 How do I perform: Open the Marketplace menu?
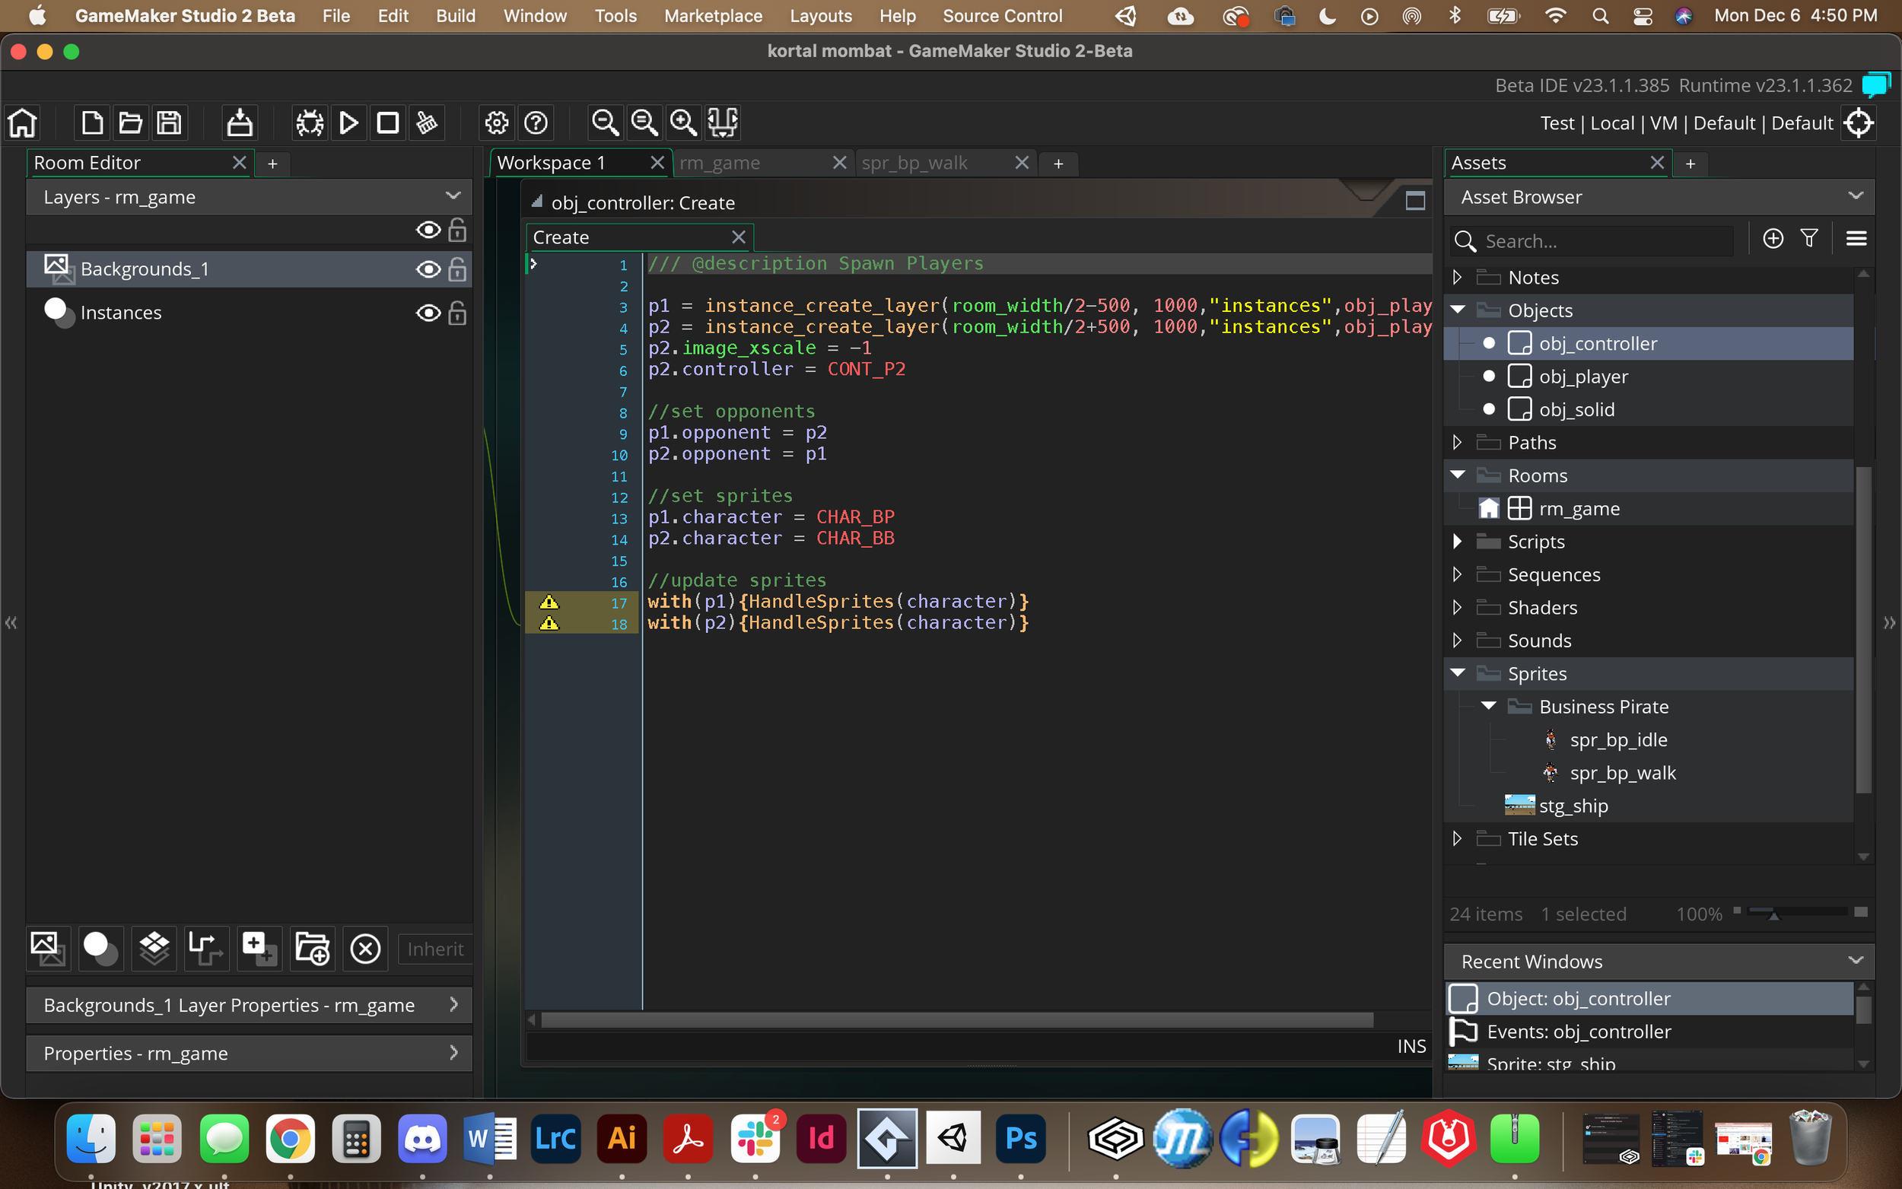(713, 16)
